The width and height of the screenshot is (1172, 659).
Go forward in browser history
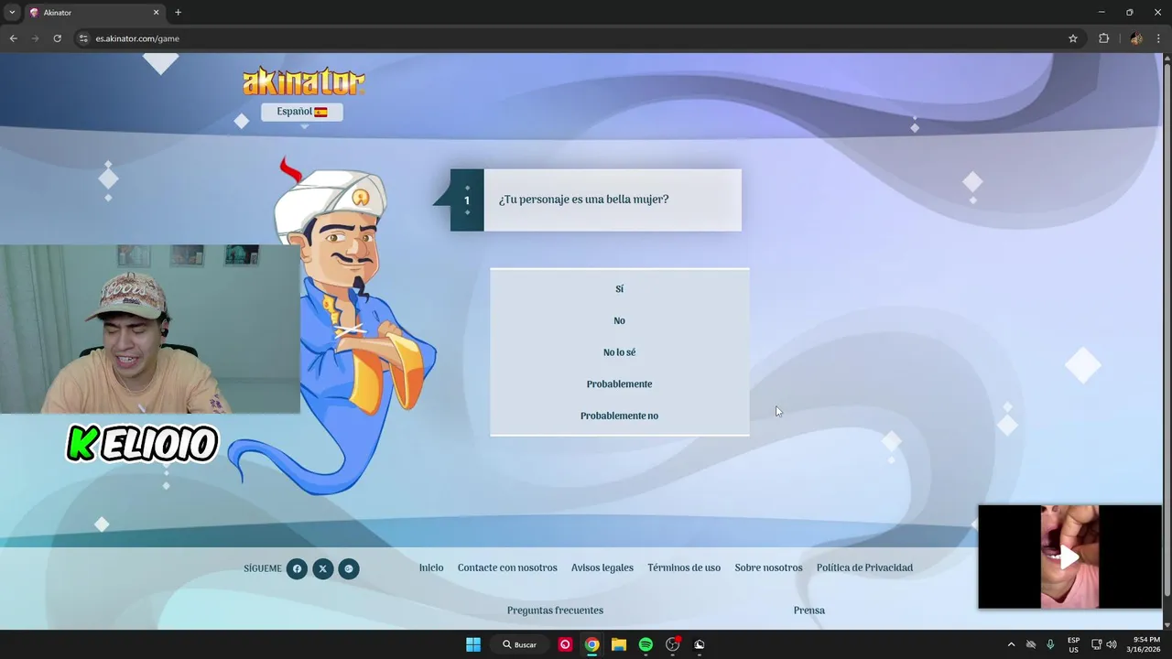[35, 38]
